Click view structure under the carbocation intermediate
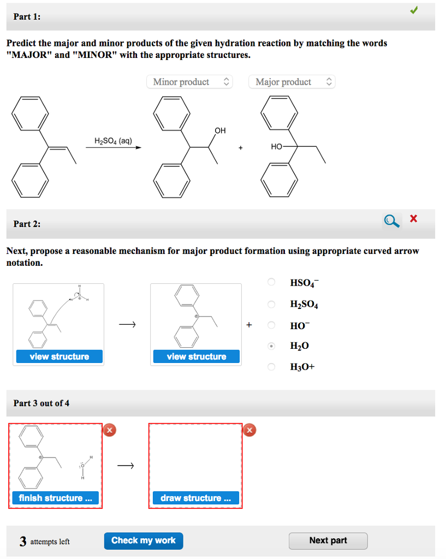The image size is (446, 559). (x=195, y=356)
